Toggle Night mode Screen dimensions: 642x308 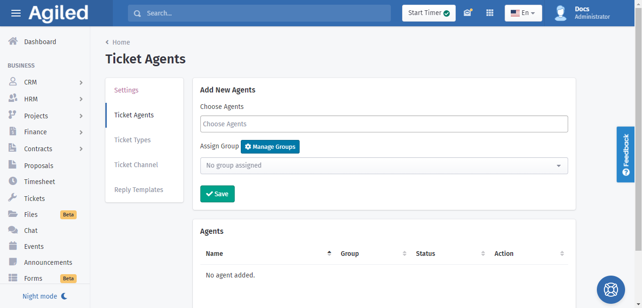point(45,296)
